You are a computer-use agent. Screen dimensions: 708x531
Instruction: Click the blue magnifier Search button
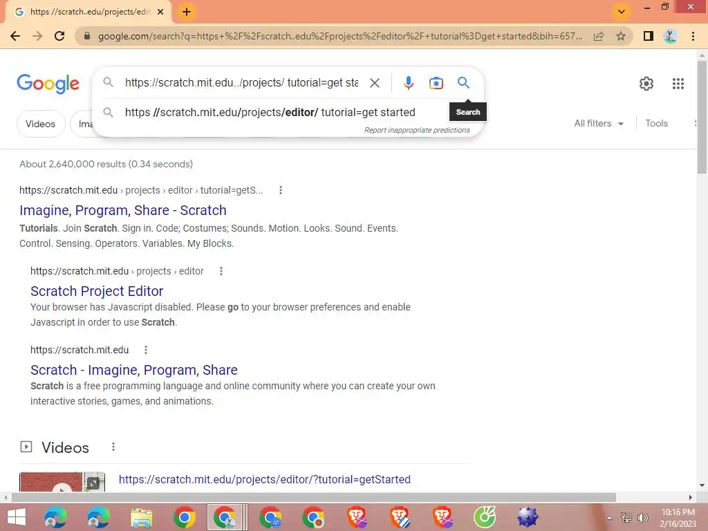[463, 83]
